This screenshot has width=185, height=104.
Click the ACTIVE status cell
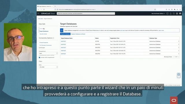point(97,41)
